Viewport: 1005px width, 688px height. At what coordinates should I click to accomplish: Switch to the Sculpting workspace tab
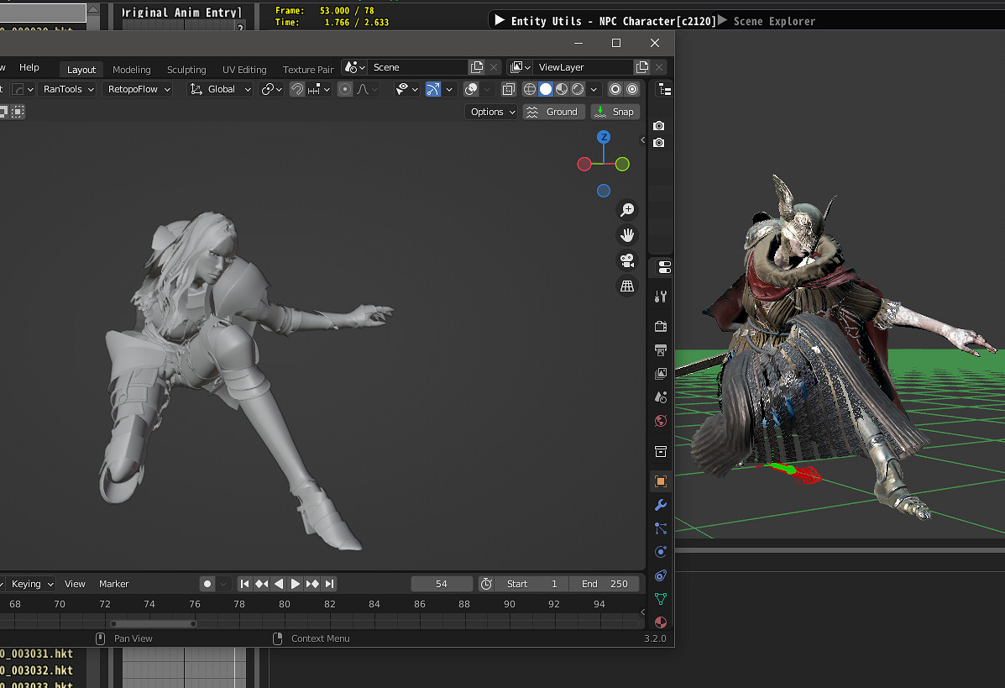[x=186, y=70]
